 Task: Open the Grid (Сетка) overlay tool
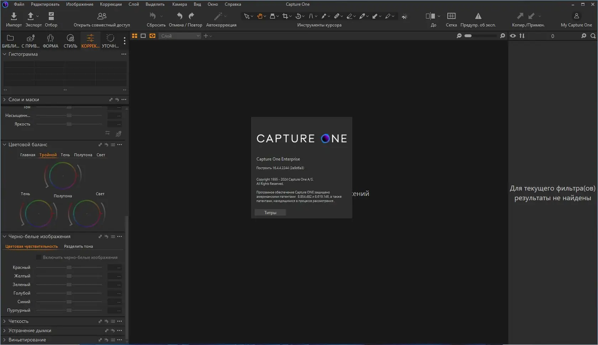451,16
